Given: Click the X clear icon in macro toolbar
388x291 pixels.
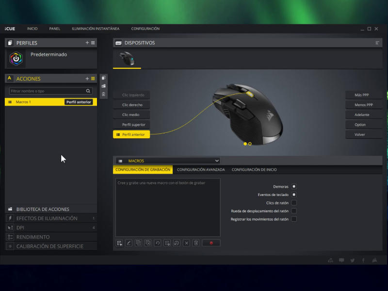Looking at the screenshot, I should coord(186,243).
